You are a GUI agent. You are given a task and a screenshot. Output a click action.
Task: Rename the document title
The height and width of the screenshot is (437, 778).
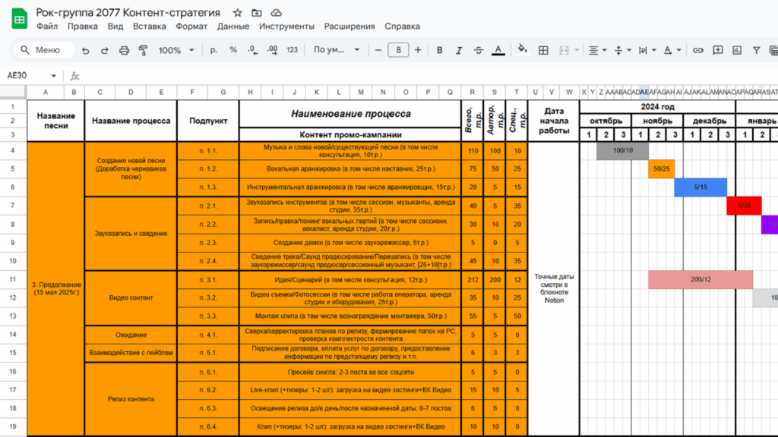point(128,12)
